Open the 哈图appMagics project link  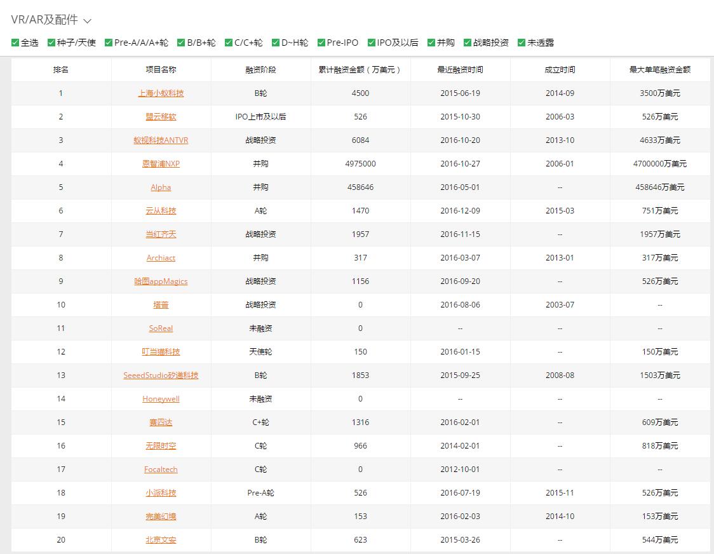click(161, 281)
